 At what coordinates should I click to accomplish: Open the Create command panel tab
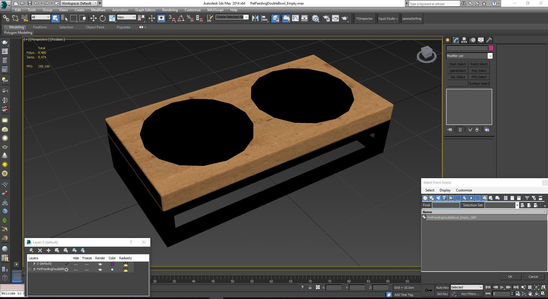coord(447,40)
